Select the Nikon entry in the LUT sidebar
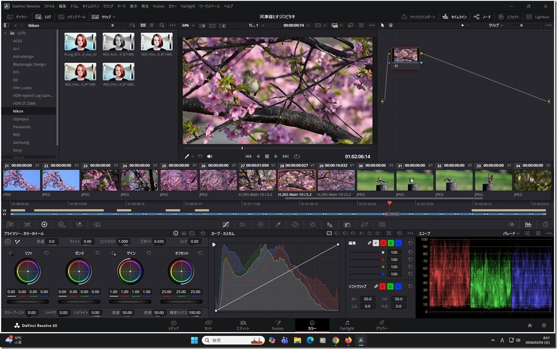Viewport: 557px width, 349px height. pos(18,111)
